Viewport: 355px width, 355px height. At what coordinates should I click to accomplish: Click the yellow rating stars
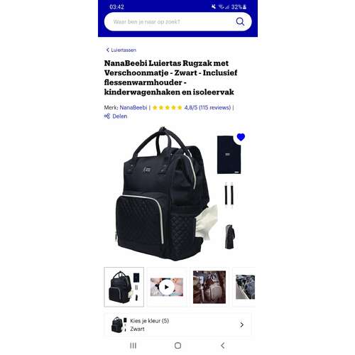[x=167, y=108]
